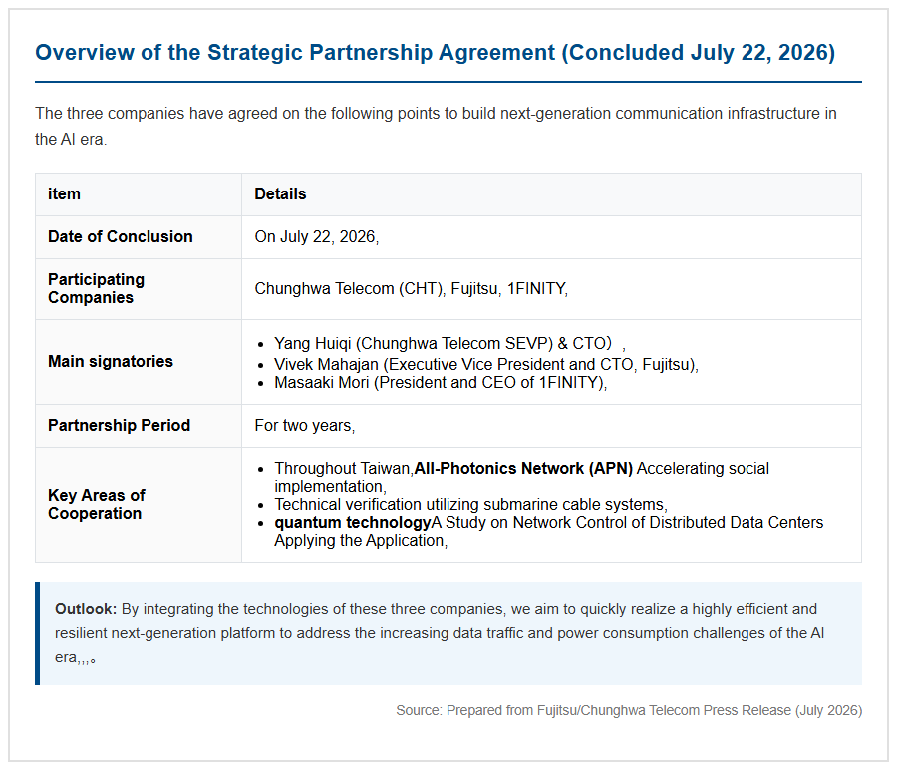Select the intro paragraph about three companies
897x770 pixels.
point(436,126)
